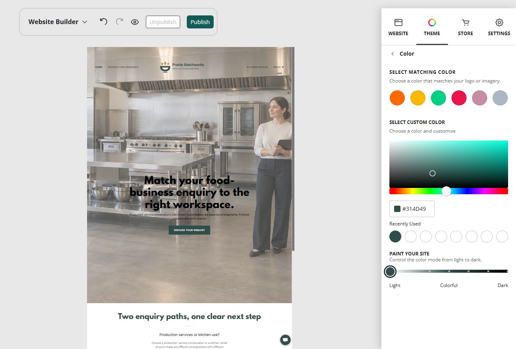The height and width of the screenshot is (349, 516).
Task: Open the Website panel icon
Action: pos(398,23)
